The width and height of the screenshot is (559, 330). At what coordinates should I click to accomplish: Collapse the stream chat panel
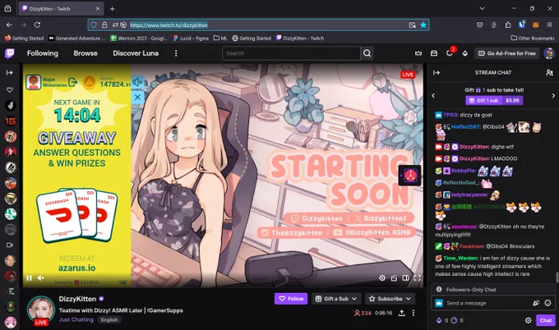pos(437,72)
